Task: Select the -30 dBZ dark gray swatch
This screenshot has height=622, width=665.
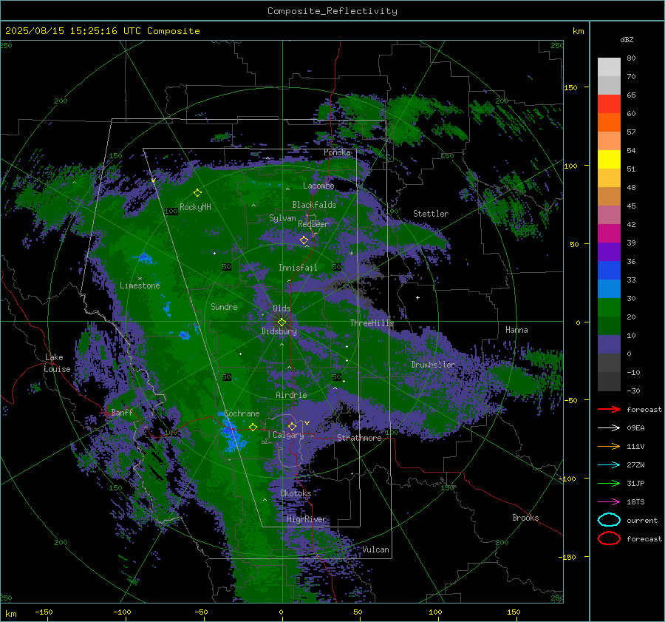Action: click(609, 382)
